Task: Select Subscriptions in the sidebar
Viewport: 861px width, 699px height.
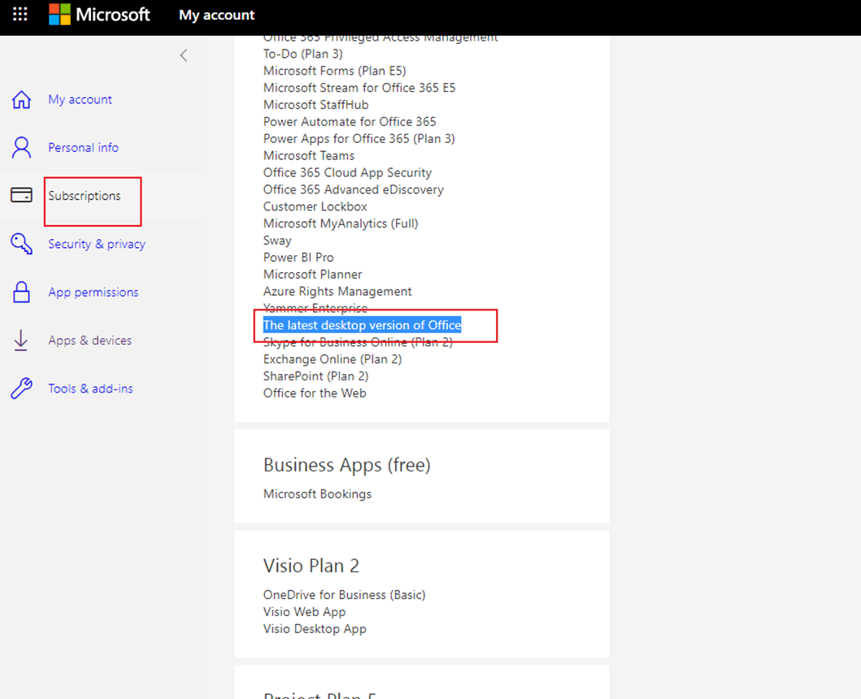Action: (x=85, y=196)
